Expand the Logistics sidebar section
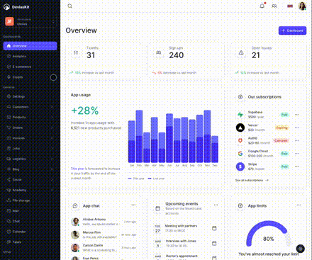312x260 pixels. tap(30, 159)
